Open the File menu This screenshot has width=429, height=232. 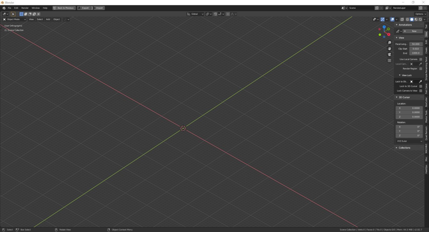pyautogui.click(x=9, y=8)
